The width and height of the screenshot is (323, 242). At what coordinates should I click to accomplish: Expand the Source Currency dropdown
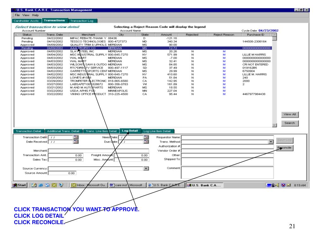(x=146, y=169)
